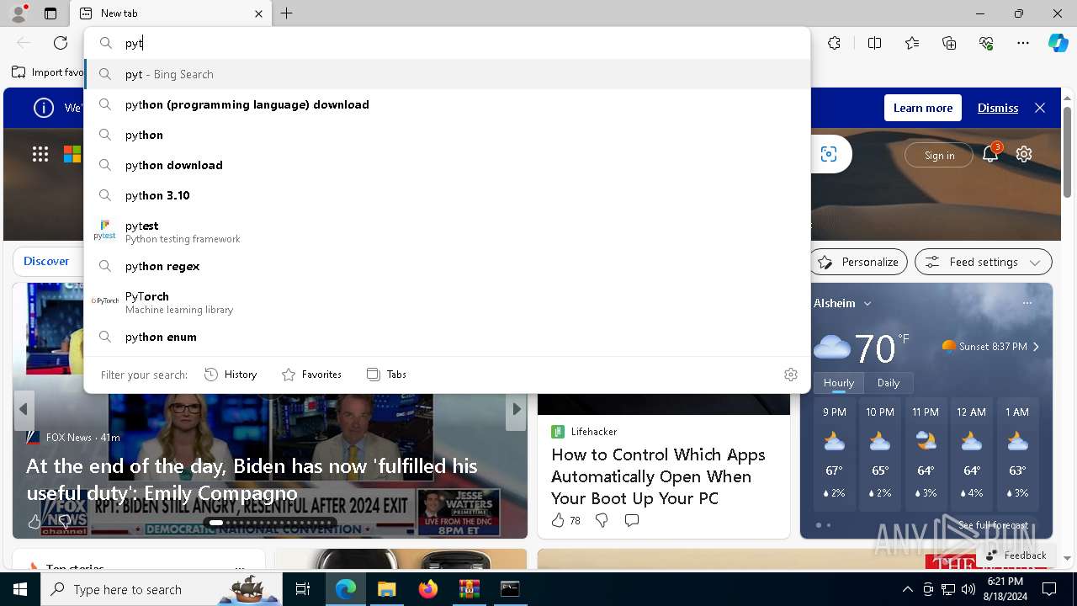Choose the pytest testing framework suggestion
The image size is (1077, 606).
[x=448, y=231]
